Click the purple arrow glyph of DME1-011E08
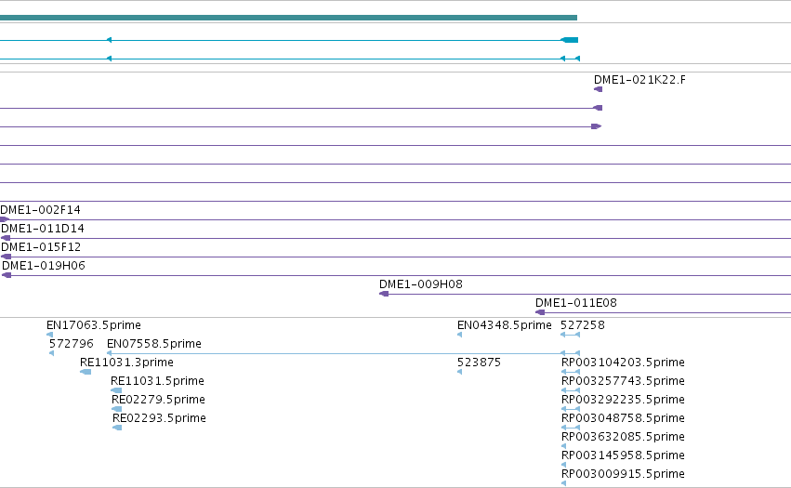791x488 pixels. 540,312
